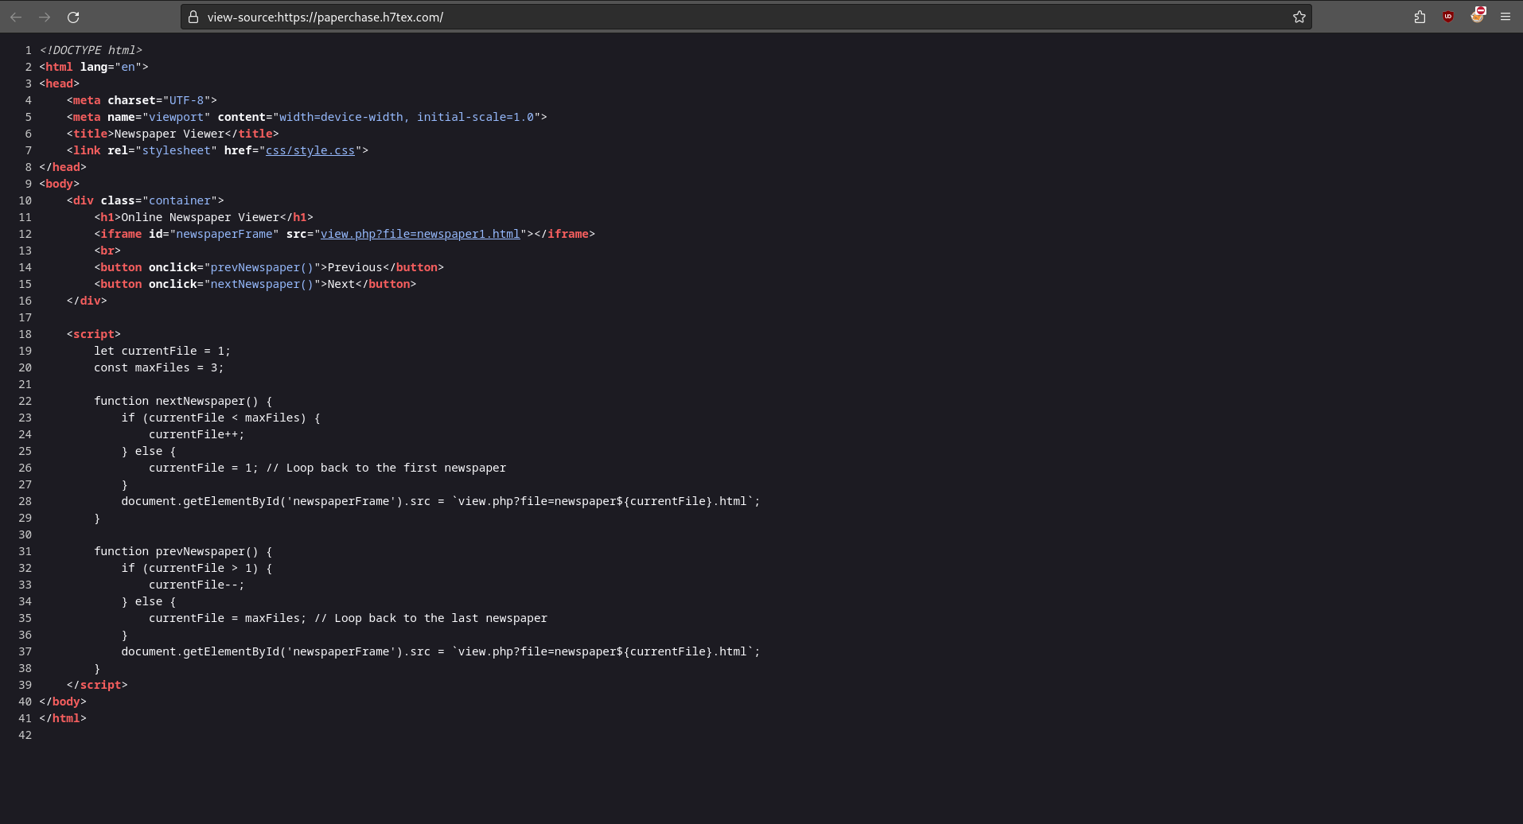Bookmark this page with the star icon
This screenshot has height=824, width=1523.
[x=1299, y=17]
